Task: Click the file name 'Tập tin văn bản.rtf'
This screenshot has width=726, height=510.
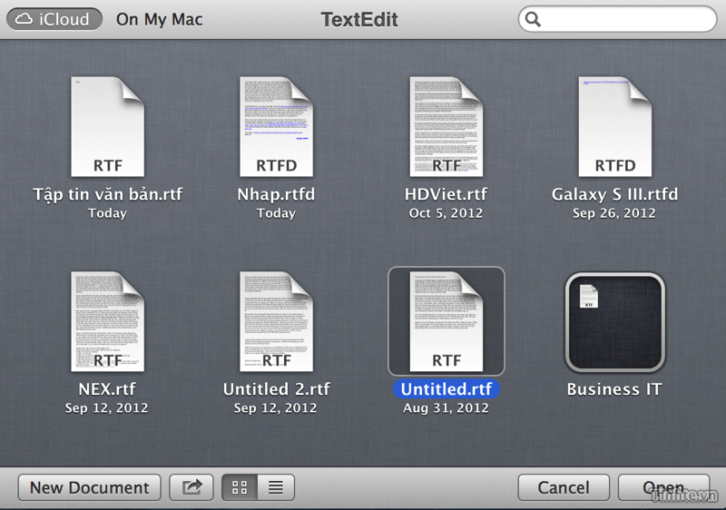Action: pyautogui.click(x=107, y=194)
